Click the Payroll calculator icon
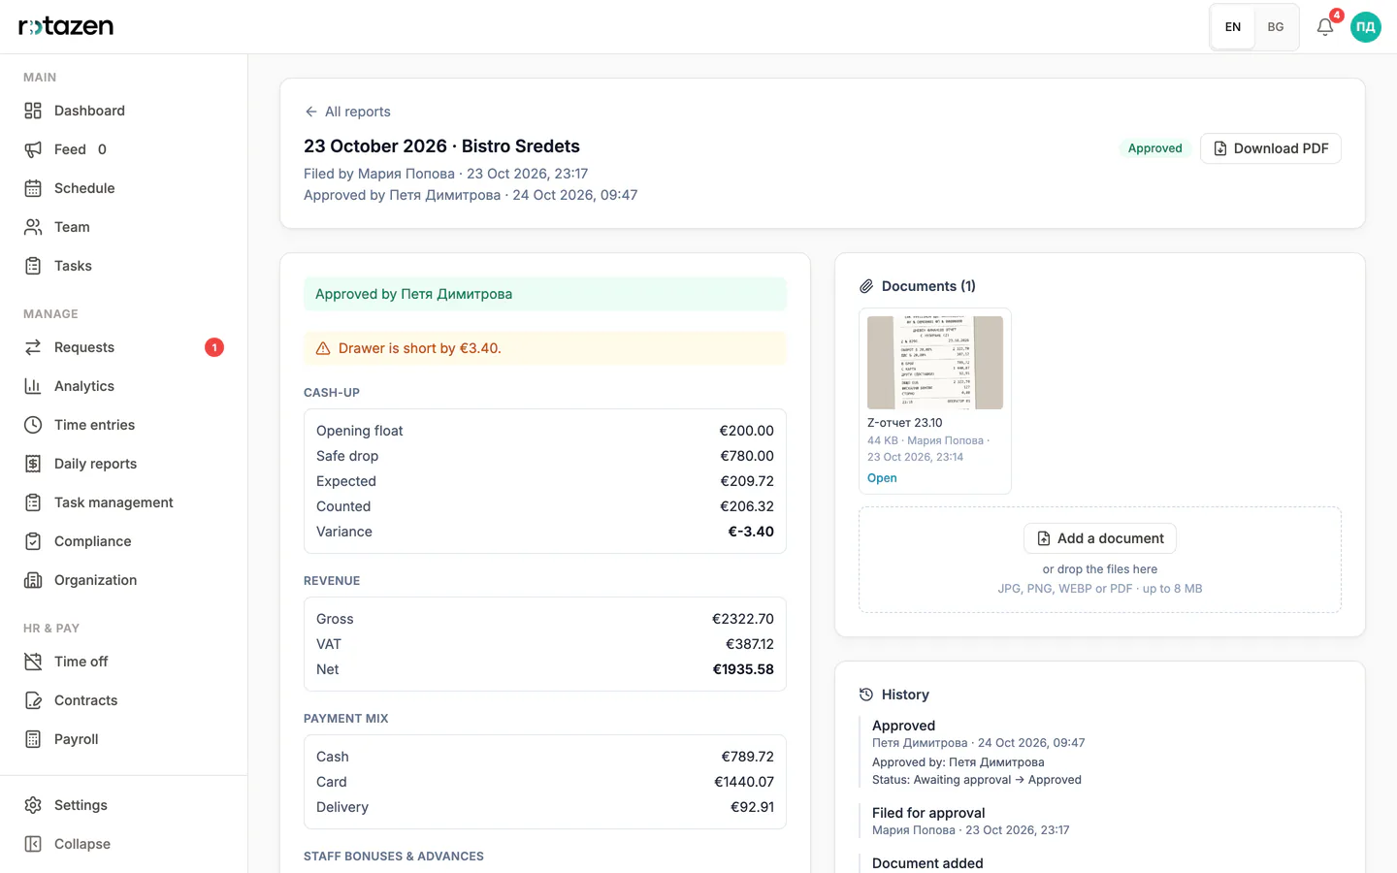This screenshot has height=873, width=1397. coord(33,739)
